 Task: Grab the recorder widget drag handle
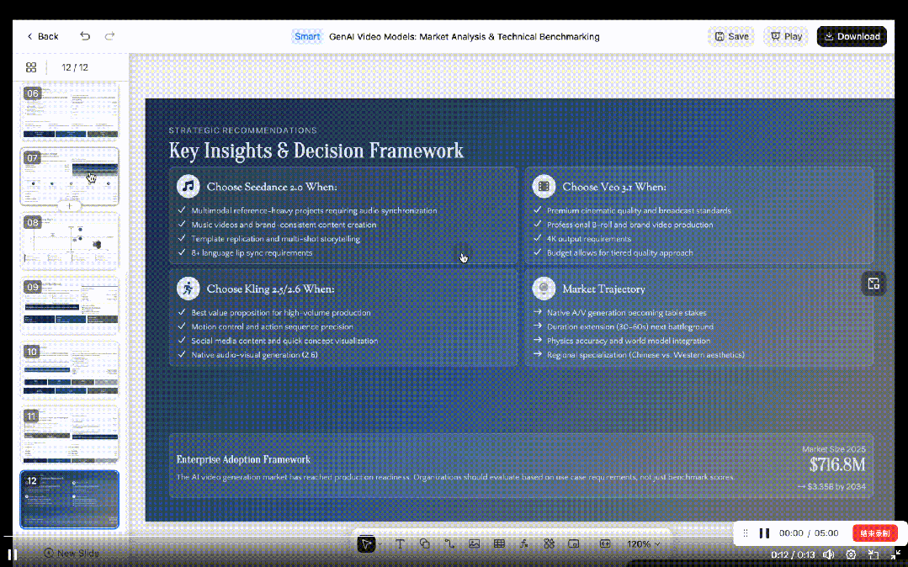(x=746, y=533)
